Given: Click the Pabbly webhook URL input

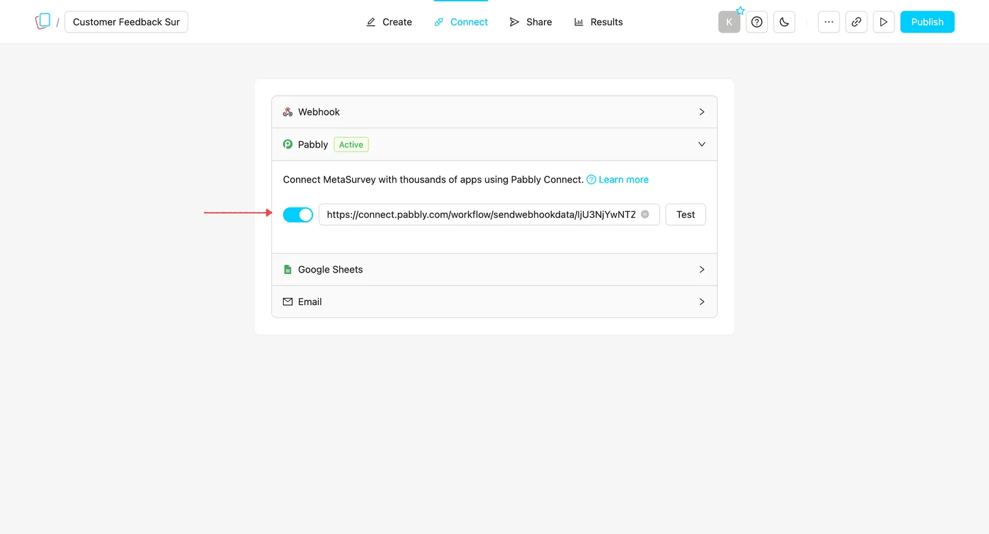Looking at the screenshot, I should pos(489,215).
